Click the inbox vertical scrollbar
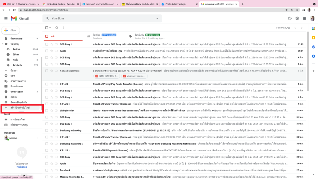The width and height of the screenshot is (318, 179). coord(308,61)
